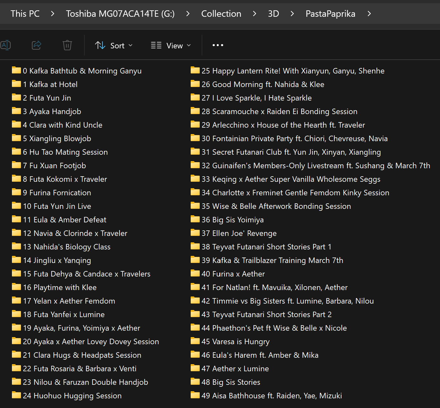Click the Delete trash can icon
The image size is (440, 408).
coord(67,45)
